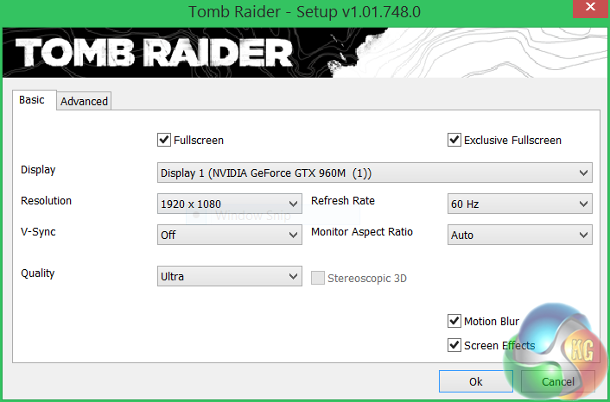Expand the Resolution 1920 x 1080 dropdown
Image resolution: width=610 pixels, height=402 pixels.
pos(230,204)
